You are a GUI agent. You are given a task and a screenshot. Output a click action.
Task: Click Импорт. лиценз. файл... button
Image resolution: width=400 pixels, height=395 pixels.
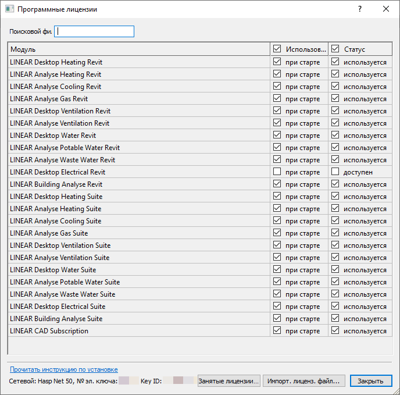[x=304, y=381]
